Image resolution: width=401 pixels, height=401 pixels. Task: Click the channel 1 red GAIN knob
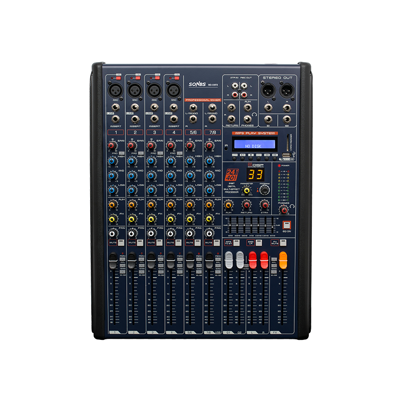[112, 146]
